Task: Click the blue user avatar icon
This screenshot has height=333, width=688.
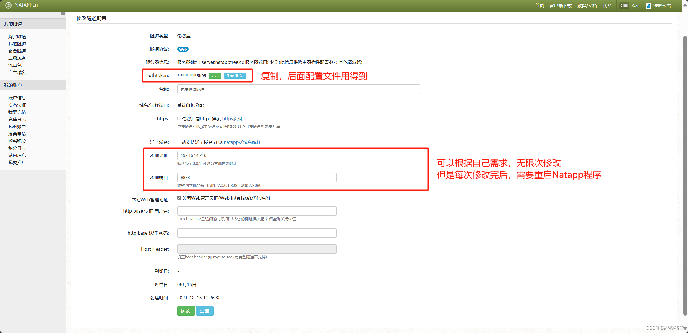Action: click(x=648, y=6)
